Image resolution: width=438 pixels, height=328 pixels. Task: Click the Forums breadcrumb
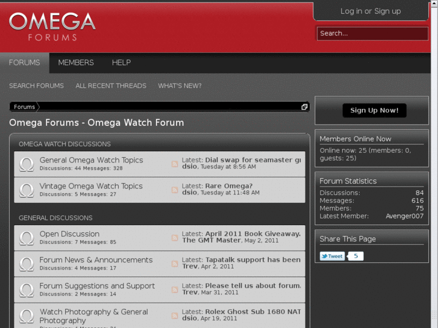coord(24,107)
